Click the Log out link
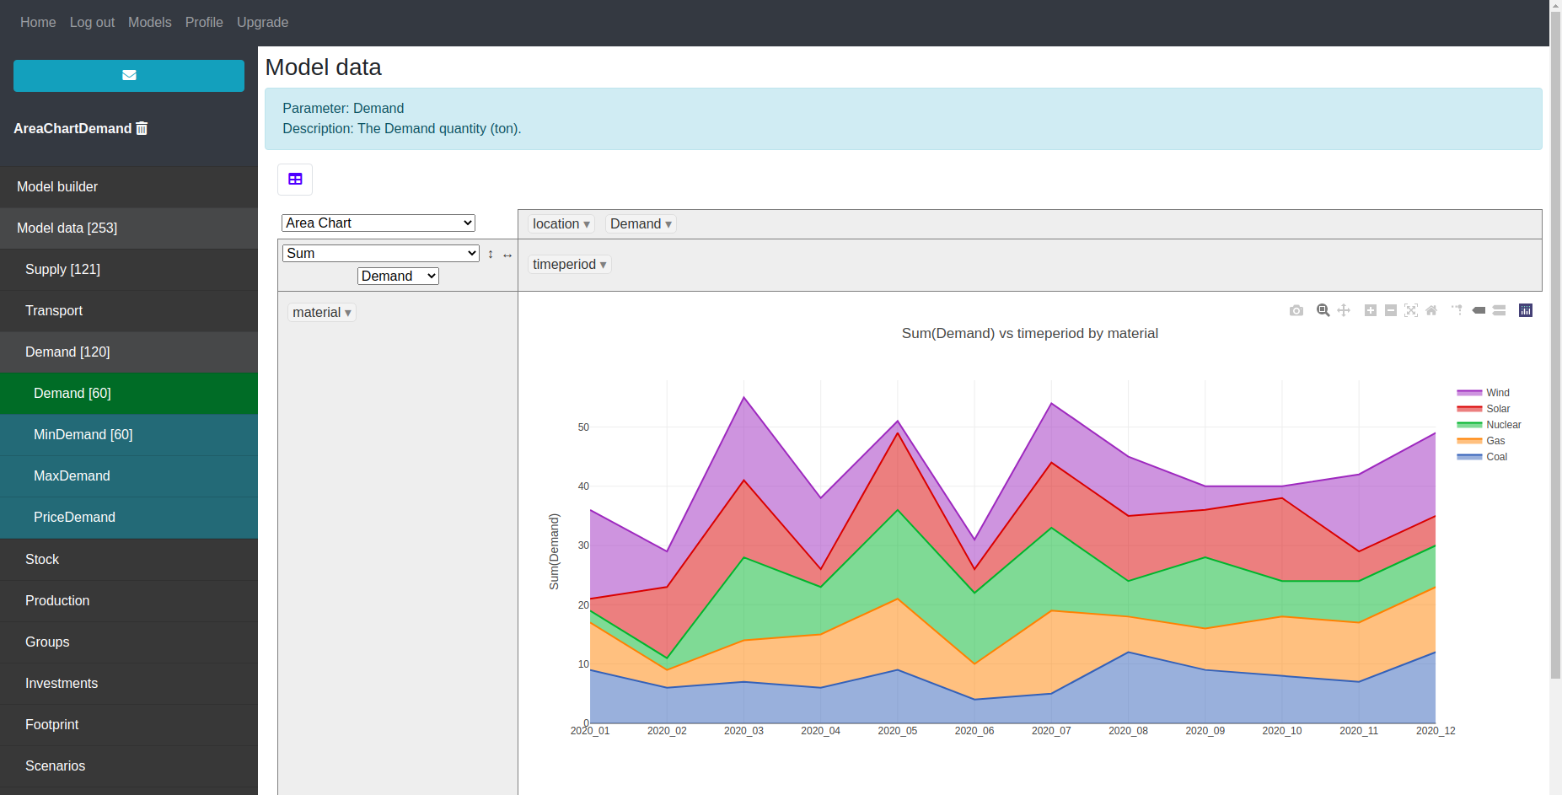Viewport: 1562px width, 795px height. (x=92, y=22)
